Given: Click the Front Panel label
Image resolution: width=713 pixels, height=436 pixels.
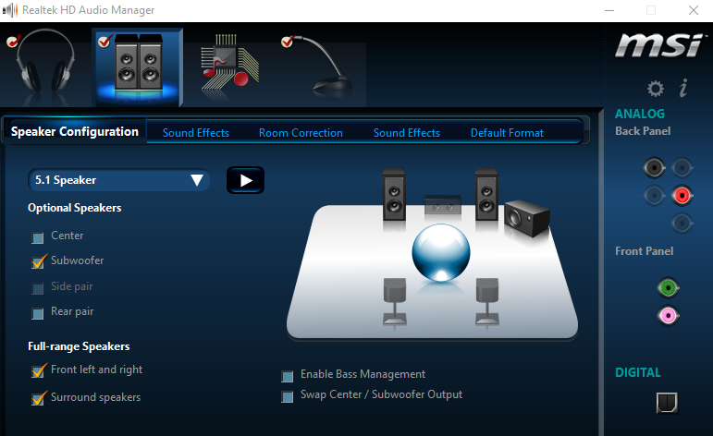Looking at the screenshot, I should [644, 251].
